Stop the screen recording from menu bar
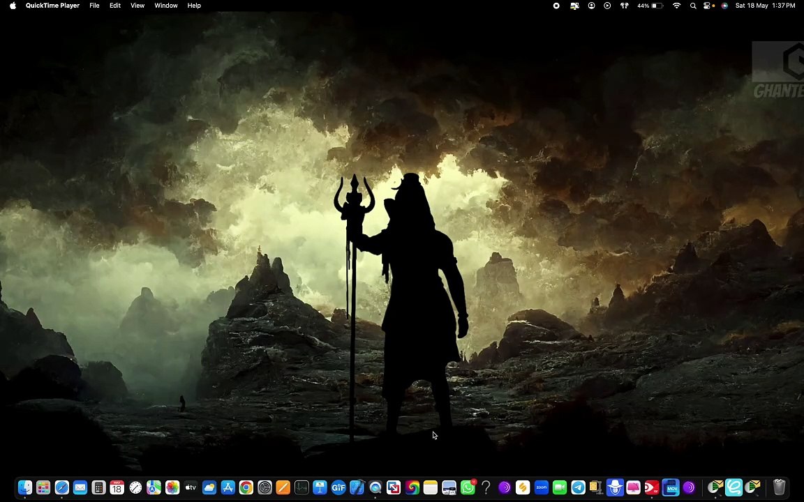Image resolution: width=804 pixels, height=502 pixels. 556,6
